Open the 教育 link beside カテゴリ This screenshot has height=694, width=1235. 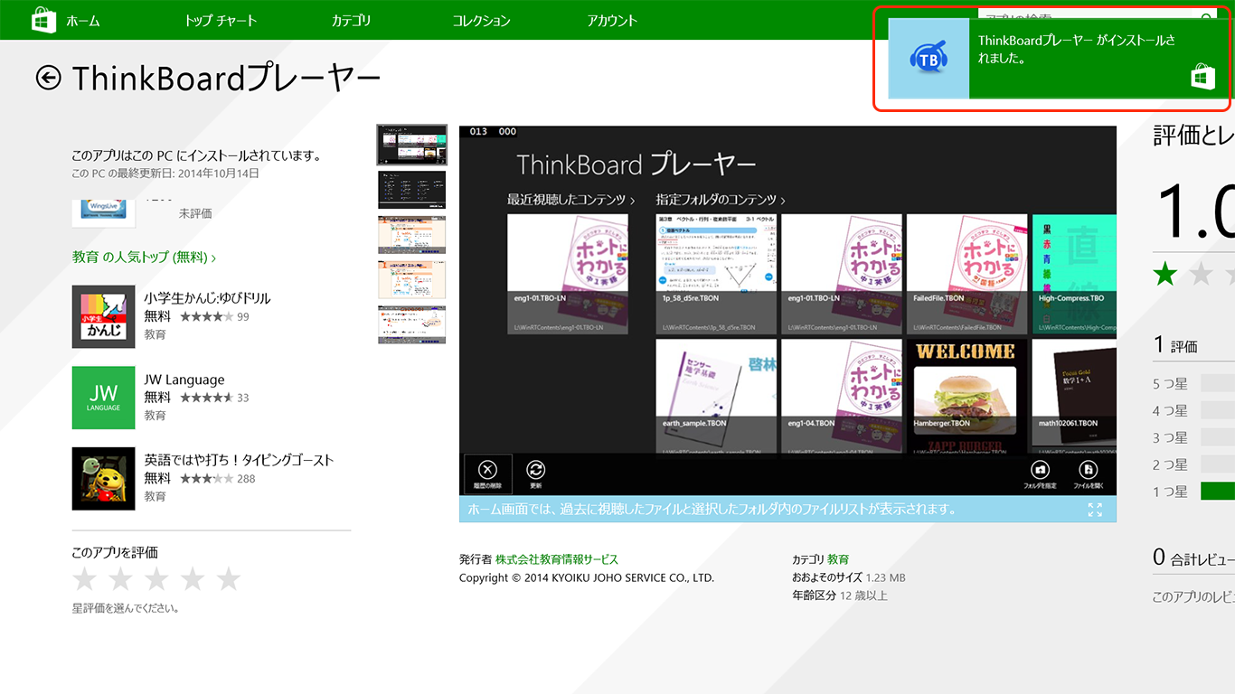pyautogui.click(x=838, y=559)
